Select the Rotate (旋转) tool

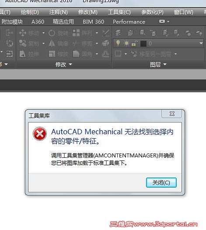[59, 33]
